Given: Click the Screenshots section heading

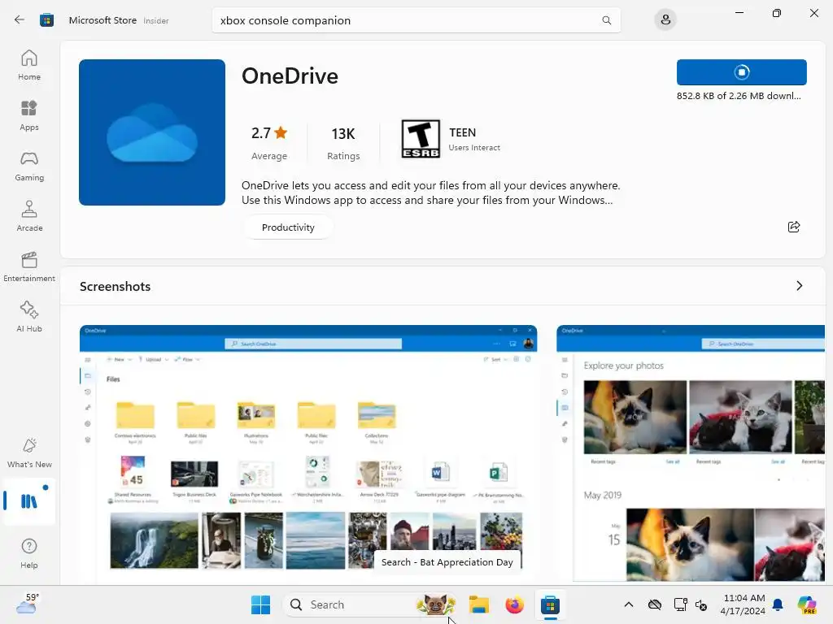Looking at the screenshot, I should 116,287.
